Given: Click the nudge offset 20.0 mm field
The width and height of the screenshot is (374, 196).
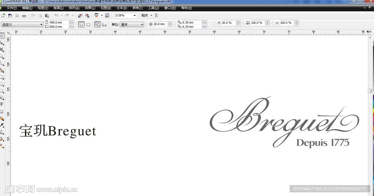Looking at the screenshot, I should pyautogui.click(x=160, y=24).
